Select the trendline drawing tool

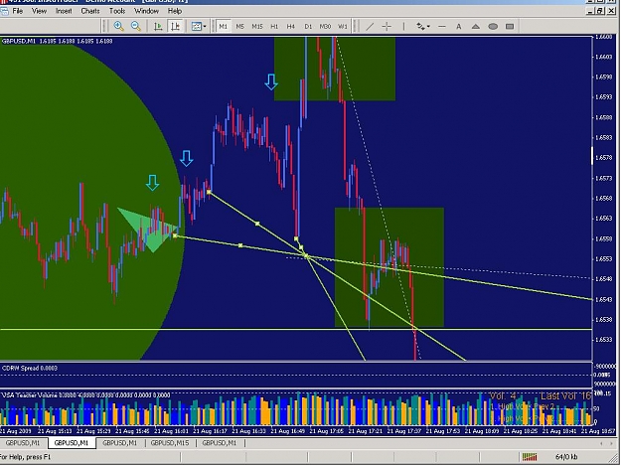(369, 26)
